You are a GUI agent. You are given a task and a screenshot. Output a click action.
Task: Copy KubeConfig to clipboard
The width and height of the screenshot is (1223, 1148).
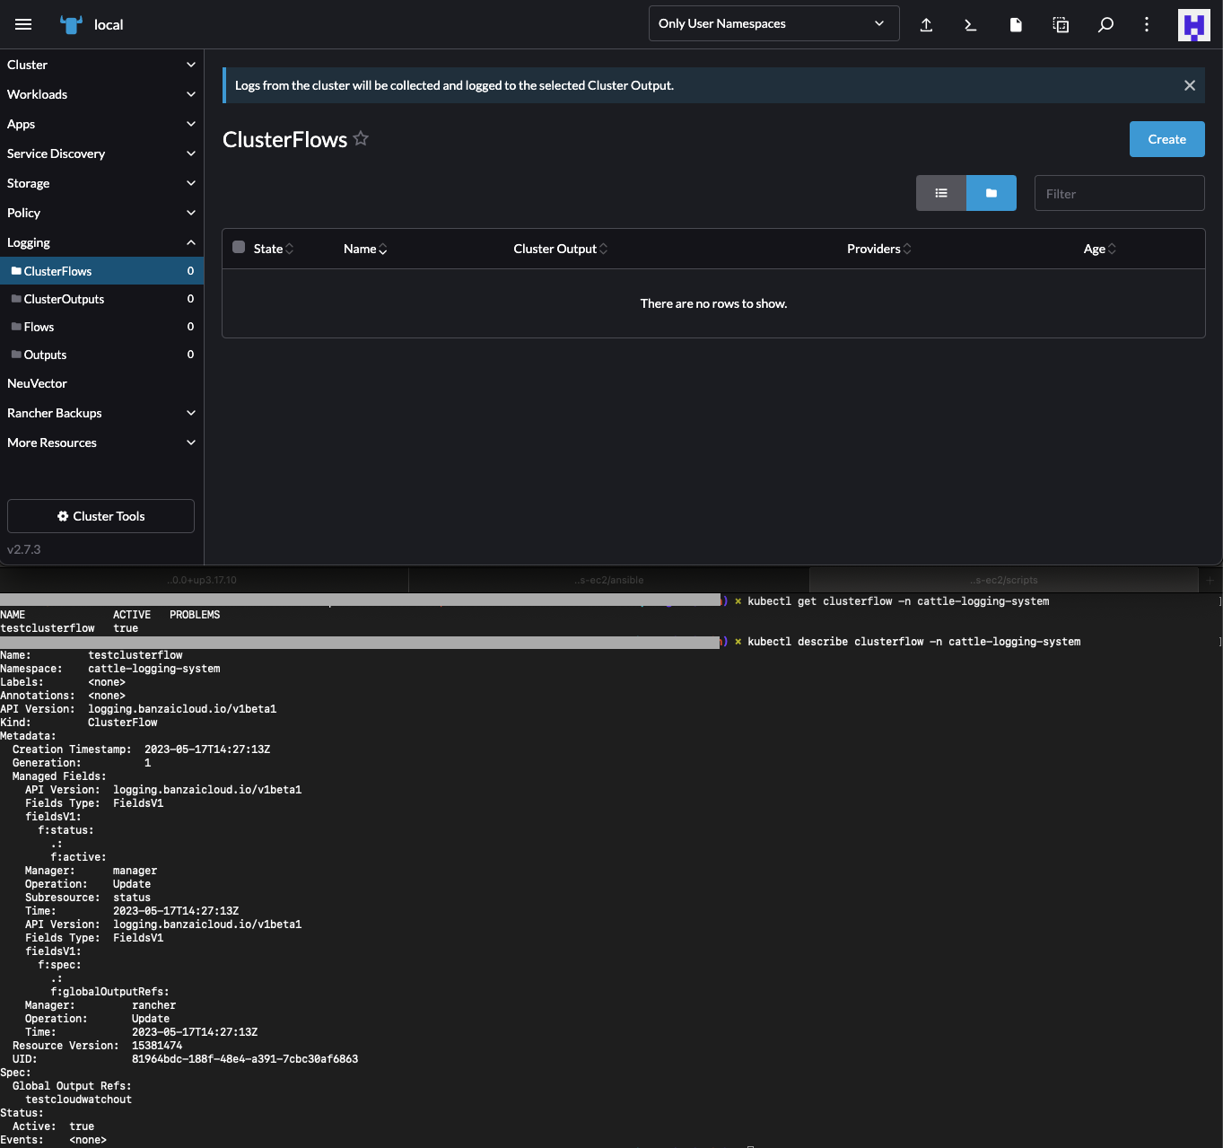1060,24
